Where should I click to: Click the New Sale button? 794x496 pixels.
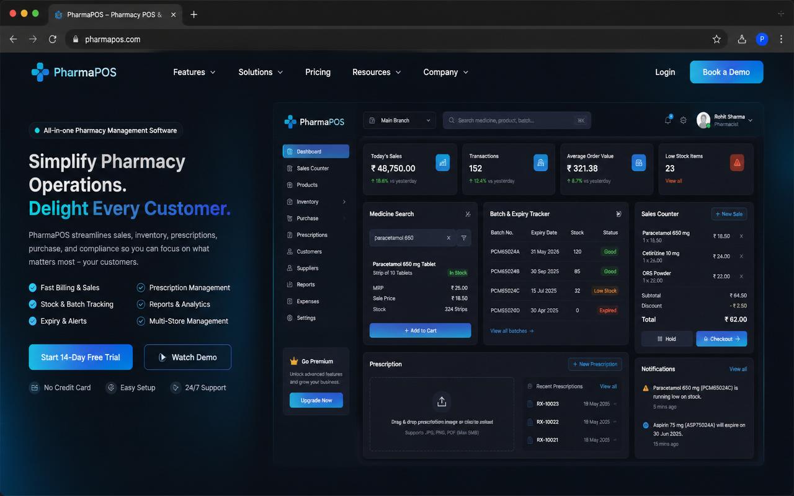pos(729,214)
